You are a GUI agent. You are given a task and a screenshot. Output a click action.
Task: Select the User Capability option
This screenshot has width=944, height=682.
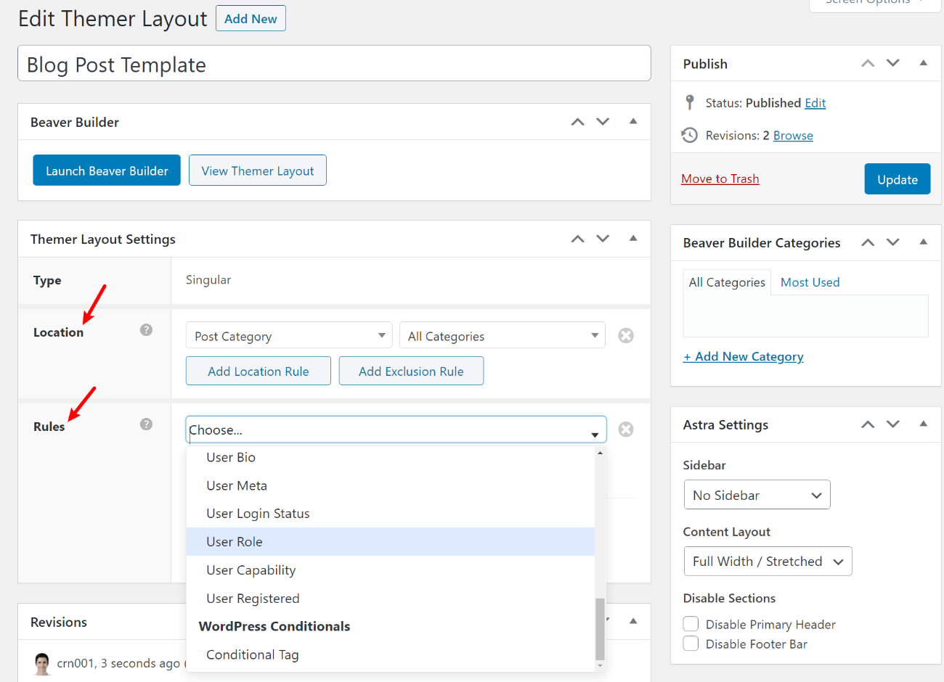click(391, 570)
